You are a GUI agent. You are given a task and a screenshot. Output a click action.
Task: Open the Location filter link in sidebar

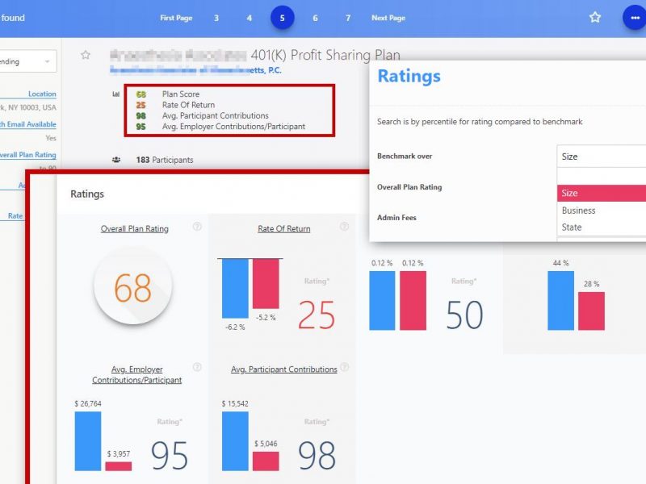tap(42, 94)
